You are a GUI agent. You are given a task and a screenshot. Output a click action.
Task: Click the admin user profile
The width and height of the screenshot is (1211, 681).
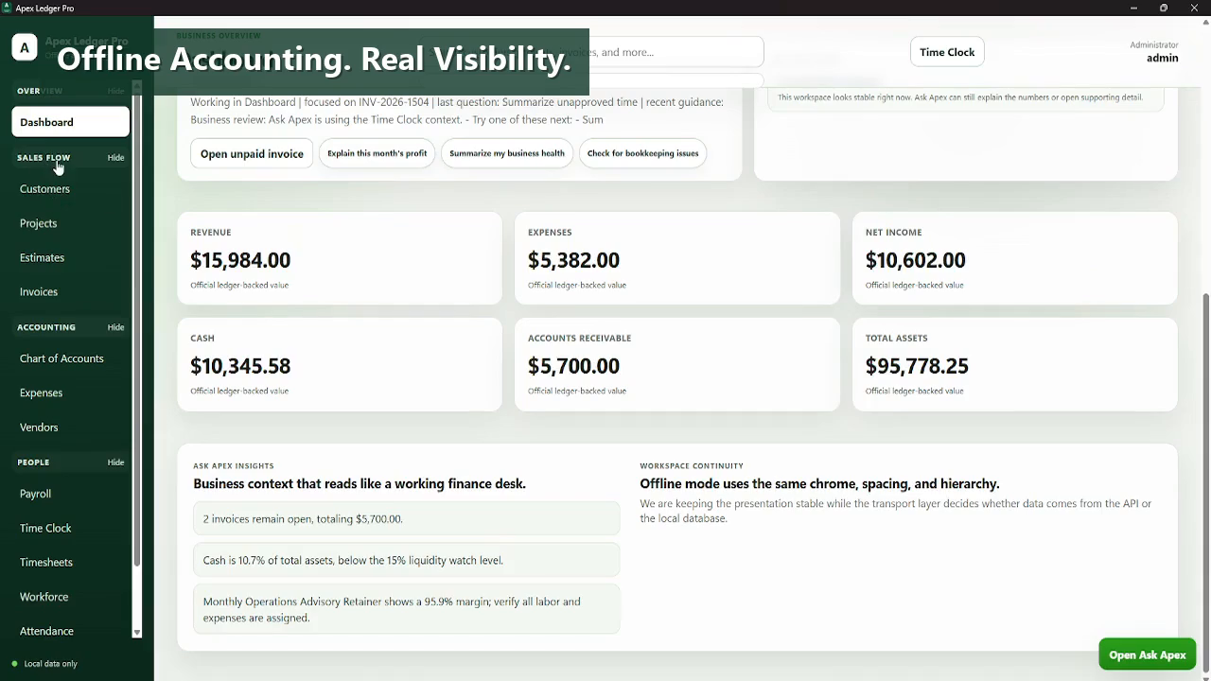[x=1153, y=52]
